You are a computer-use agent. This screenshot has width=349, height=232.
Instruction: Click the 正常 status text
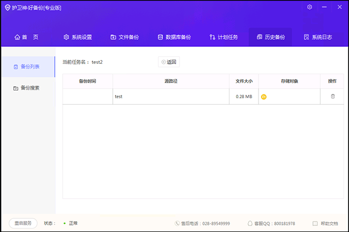73,223
